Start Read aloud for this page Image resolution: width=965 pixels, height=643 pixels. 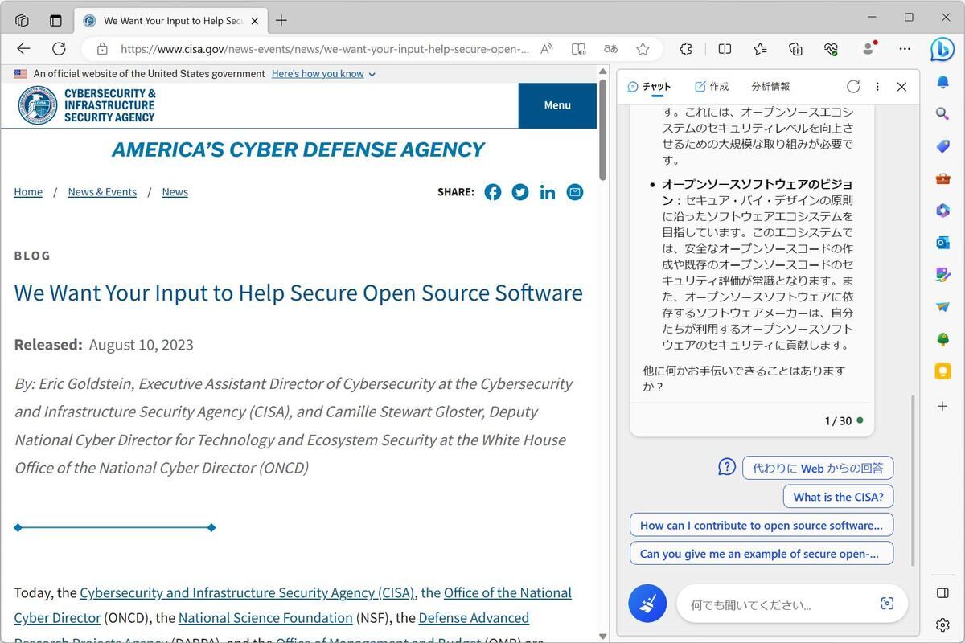(547, 49)
